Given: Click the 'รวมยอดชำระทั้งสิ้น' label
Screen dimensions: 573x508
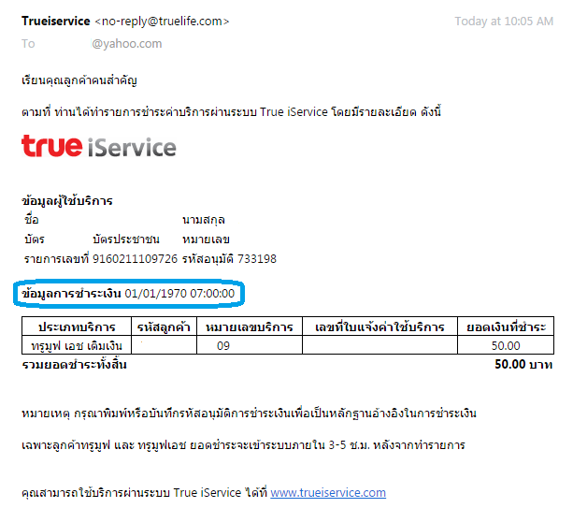Looking at the screenshot, I should 74,365.
